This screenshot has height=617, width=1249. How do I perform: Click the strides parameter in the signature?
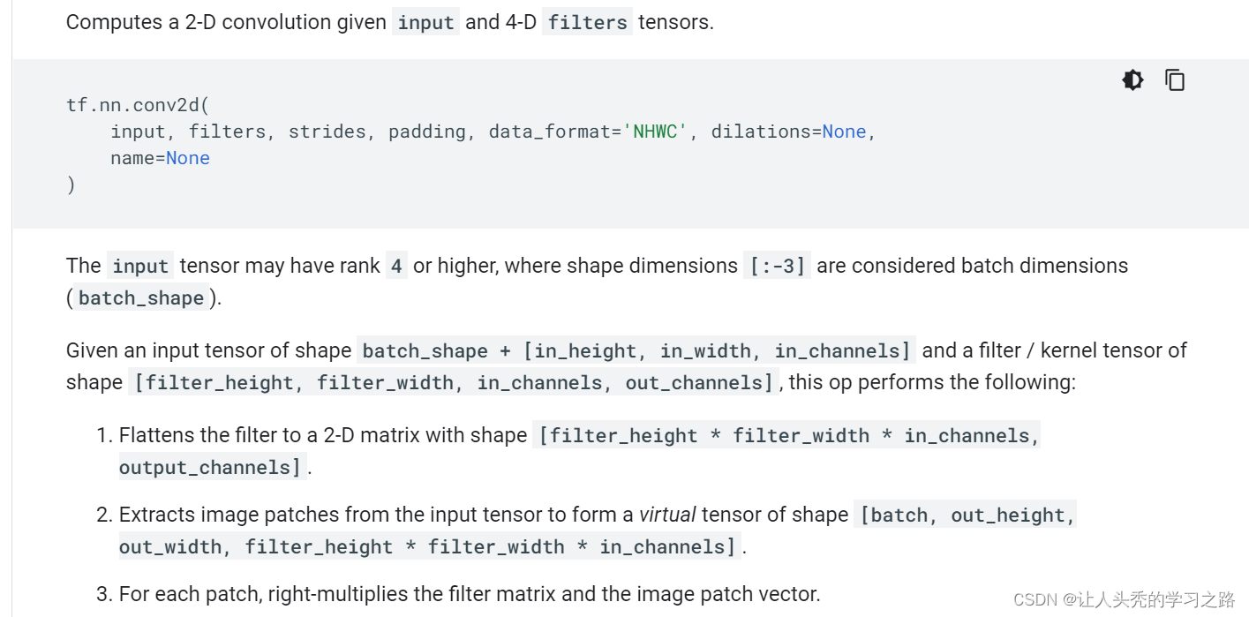[x=327, y=131]
